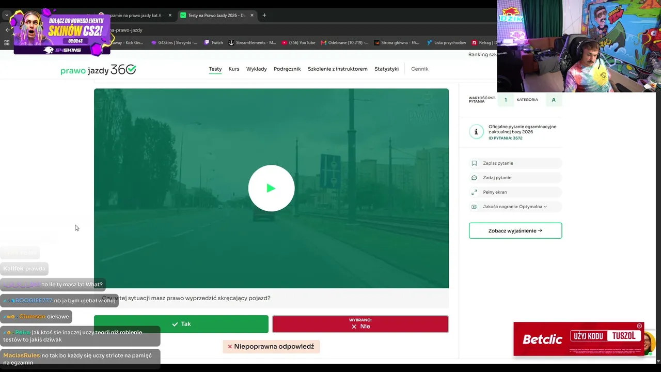This screenshot has width=661, height=372.
Task: Open the Lista przychodów bookmark
Action: (x=446, y=43)
